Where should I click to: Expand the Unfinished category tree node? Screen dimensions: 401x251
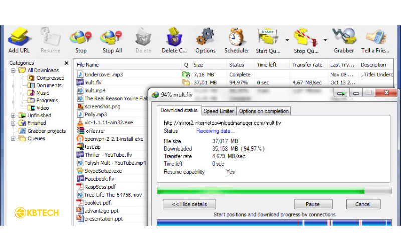14,115
